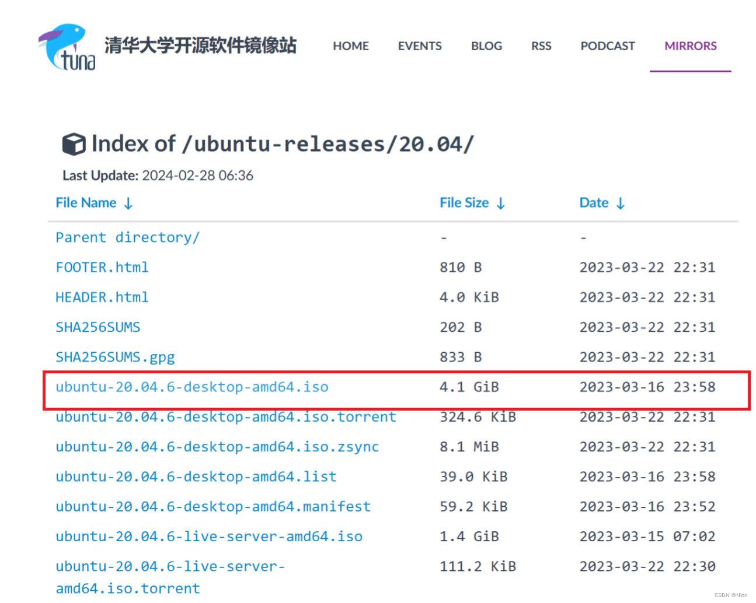This screenshot has height=603, width=756.
Task: Select the MIRRORS navigation item
Action: tap(690, 45)
